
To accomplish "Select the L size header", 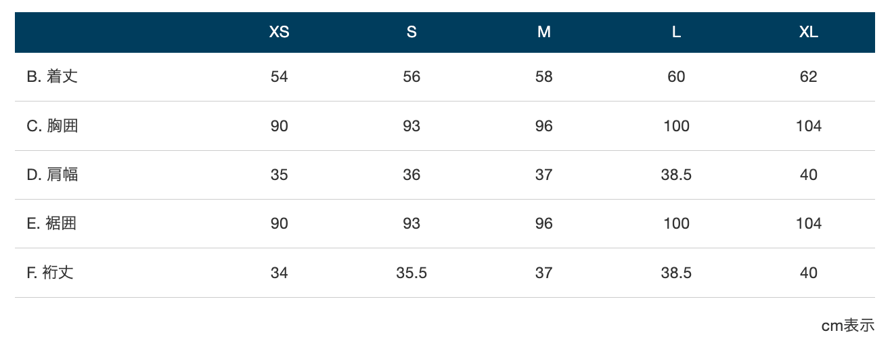I will (x=676, y=32).
